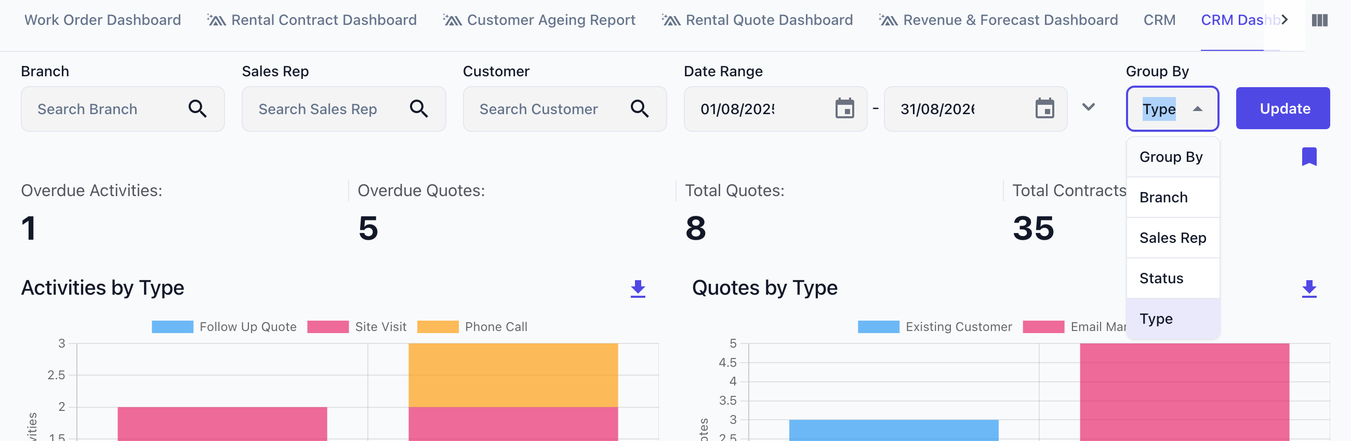The height and width of the screenshot is (441, 1351).
Task: Click the Existing Customer legend label
Action: click(959, 327)
